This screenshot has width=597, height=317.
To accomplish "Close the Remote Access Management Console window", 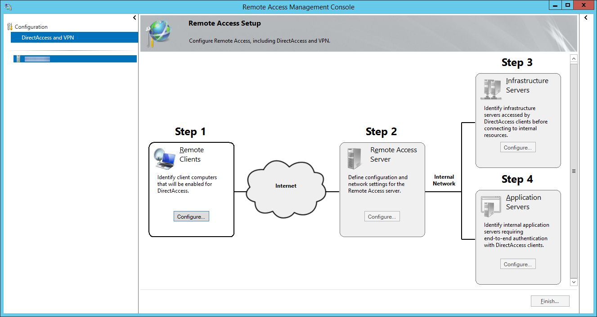I will pos(584,5).
